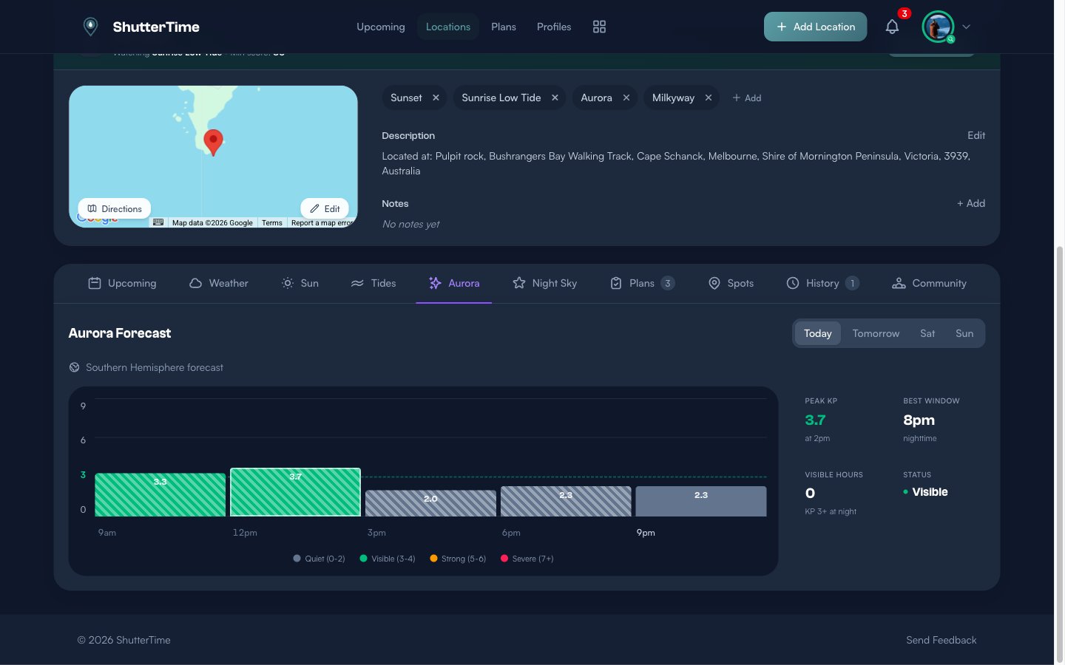Switch to the Community tab
This screenshot has width=1065, height=665.
(x=930, y=283)
